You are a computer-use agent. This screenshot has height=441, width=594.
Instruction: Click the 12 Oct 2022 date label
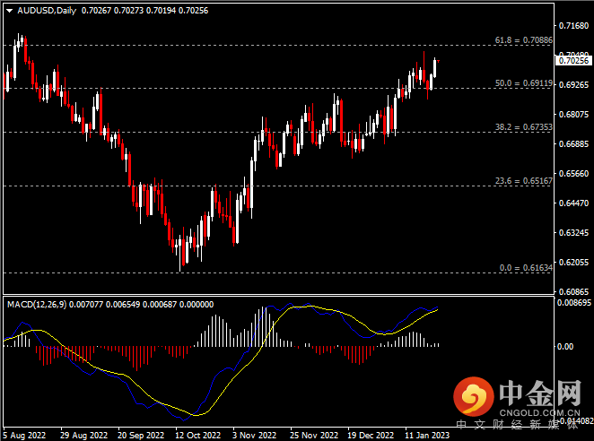coord(197,436)
